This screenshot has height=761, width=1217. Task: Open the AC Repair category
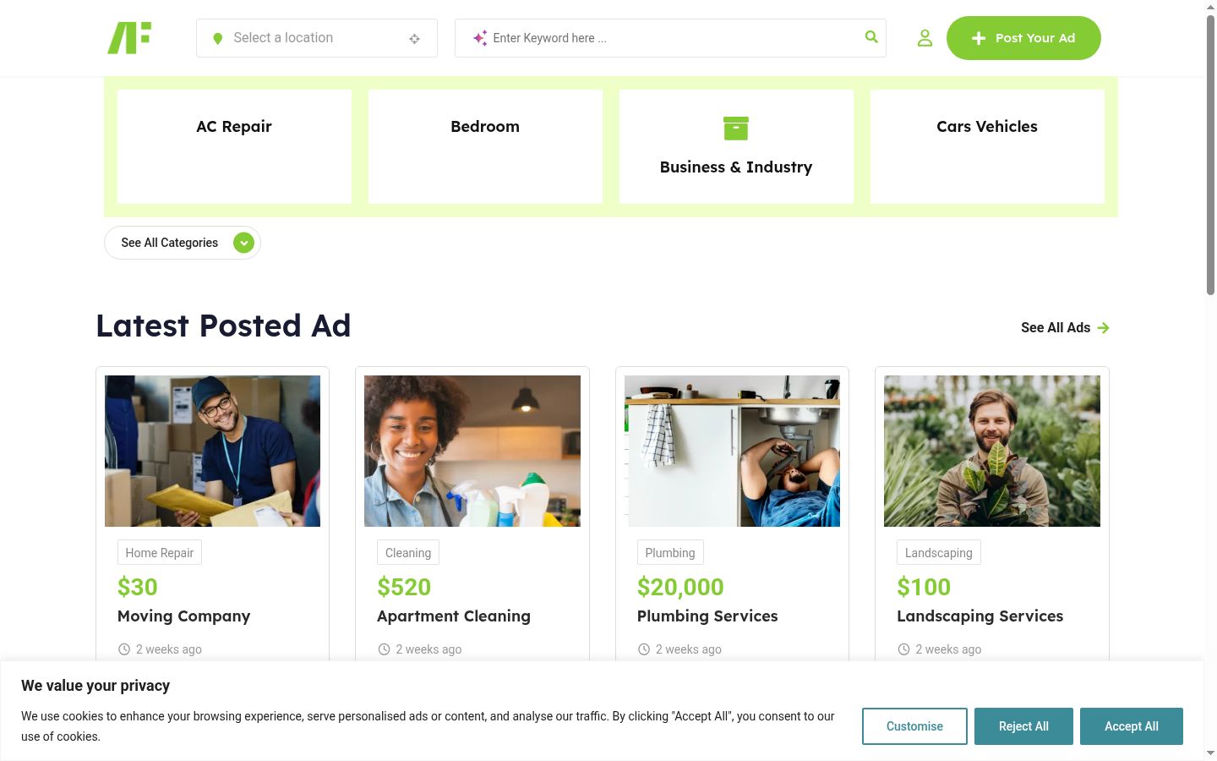[234, 146]
